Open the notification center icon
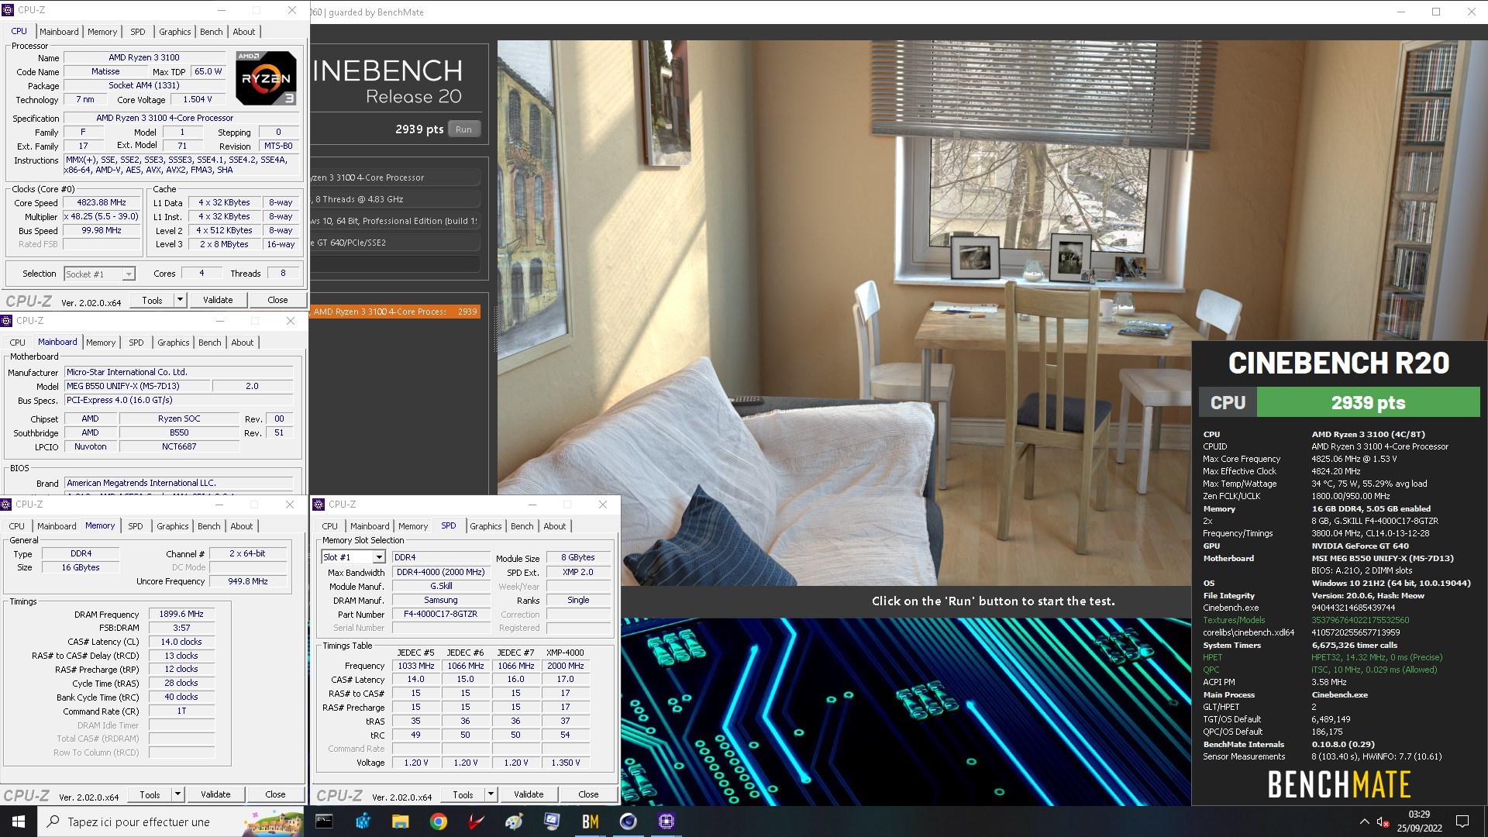Image resolution: width=1488 pixels, height=837 pixels. tap(1462, 821)
